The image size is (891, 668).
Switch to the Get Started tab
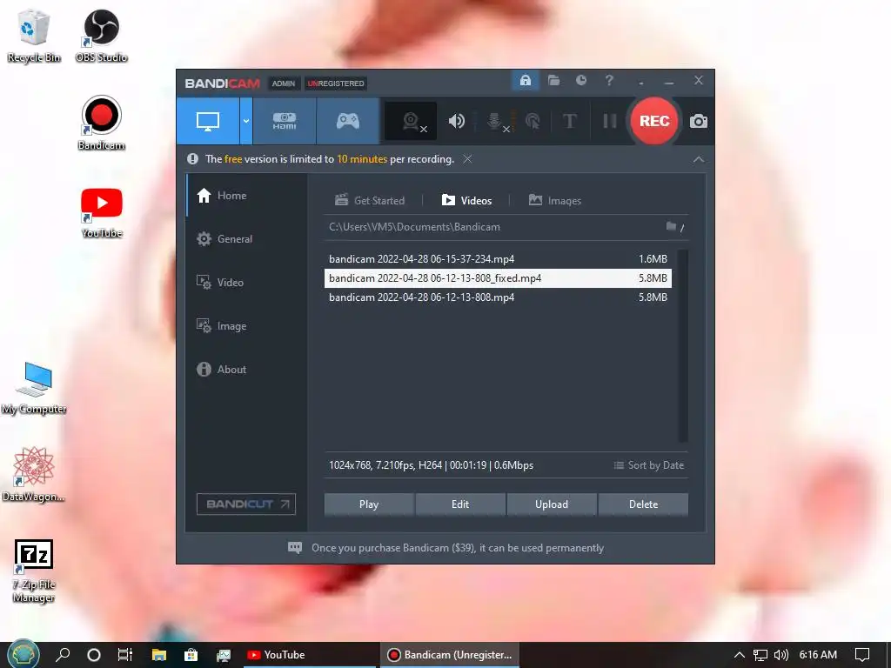pyautogui.click(x=369, y=201)
